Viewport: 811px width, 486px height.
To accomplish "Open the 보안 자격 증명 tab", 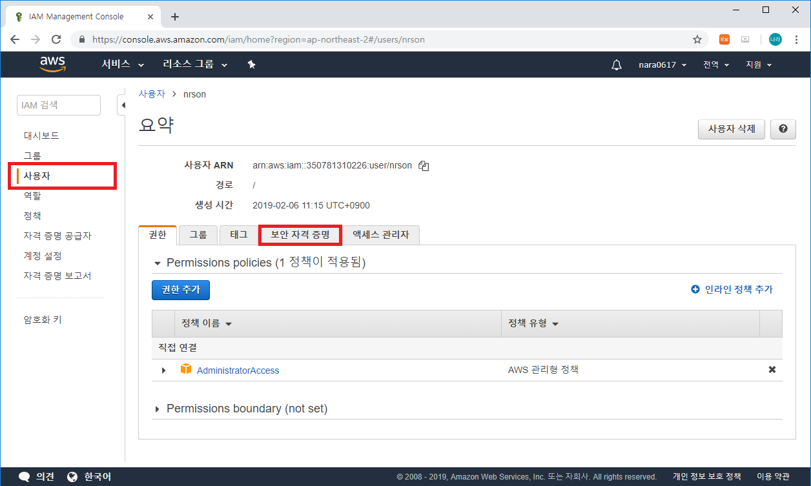I will pyautogui.click(x=300, y=235).
